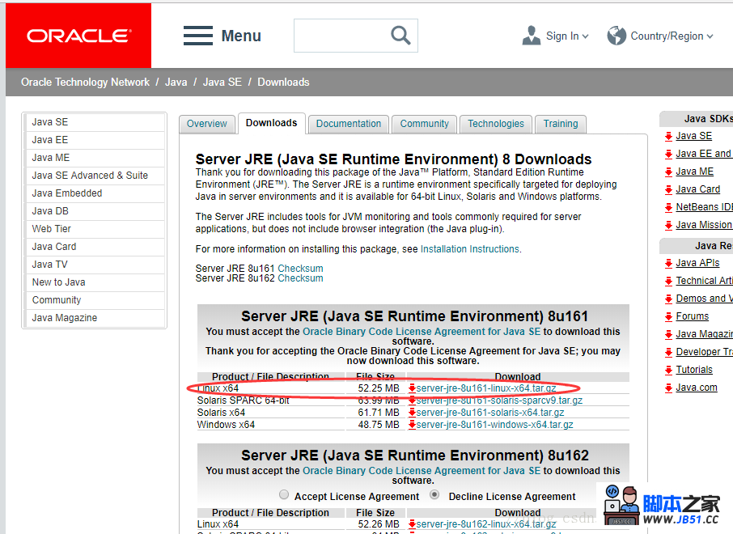
Task: Click download arrow icon for server-jre-8u161-solaris-sparcv9.tar.gz
Action: [412, 400]
